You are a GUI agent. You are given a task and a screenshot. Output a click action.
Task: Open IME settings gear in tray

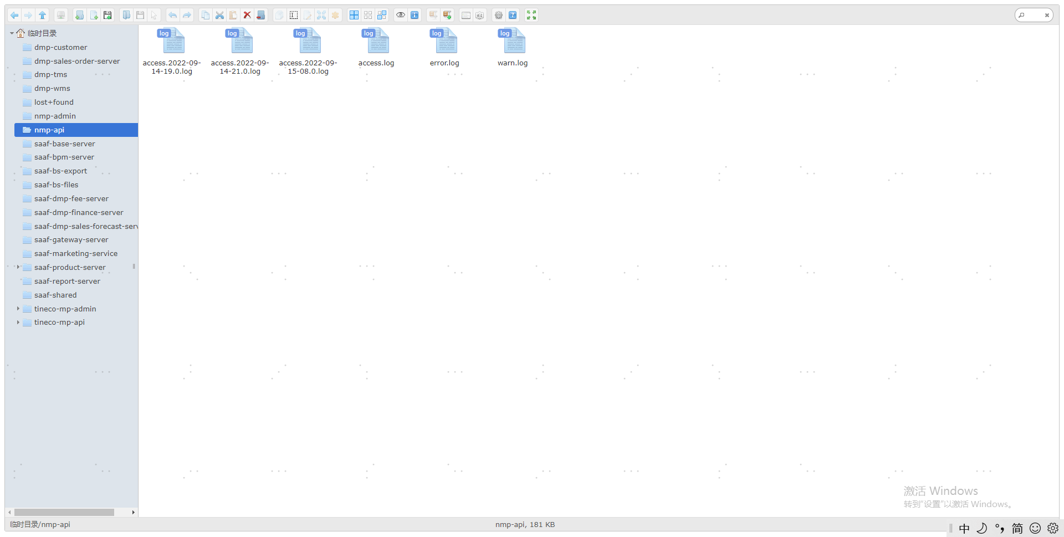tap(1053, 528)
